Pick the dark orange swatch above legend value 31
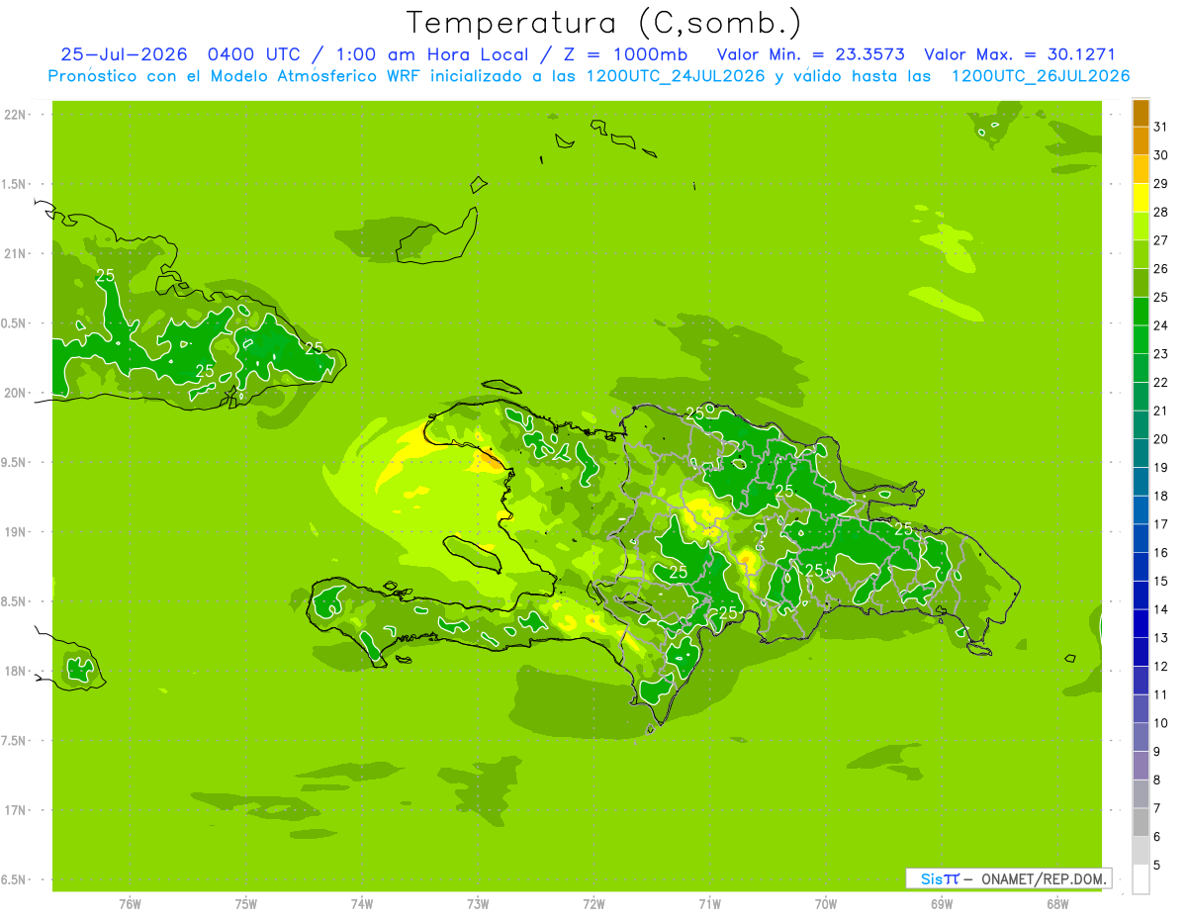Image resolution: width=1187 pixels, height=917 pixels. pos(1141,114)
